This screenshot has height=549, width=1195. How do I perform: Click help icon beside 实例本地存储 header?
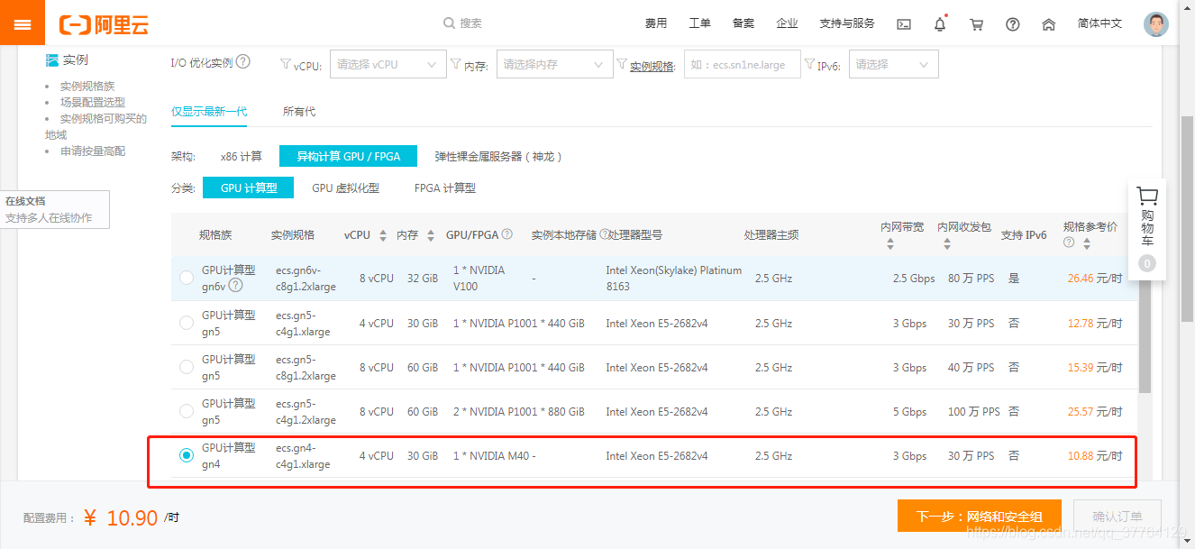pos(604,234)
